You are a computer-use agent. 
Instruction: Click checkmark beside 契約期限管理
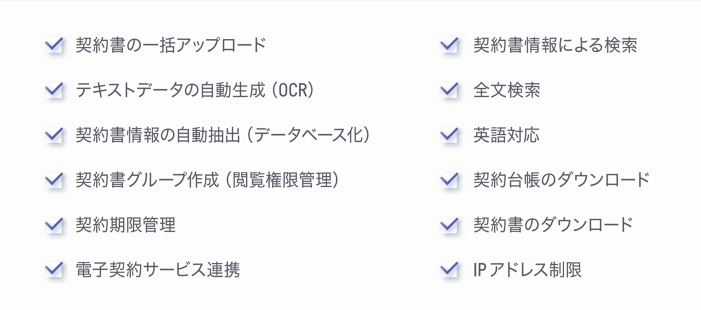coord(55,225)
